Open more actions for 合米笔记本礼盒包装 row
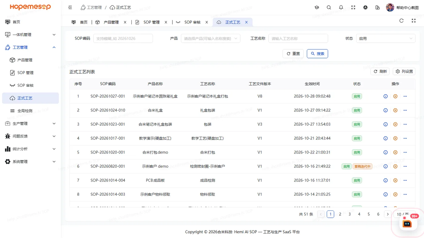Screen dimensions: 424x238 click(405, 124)
